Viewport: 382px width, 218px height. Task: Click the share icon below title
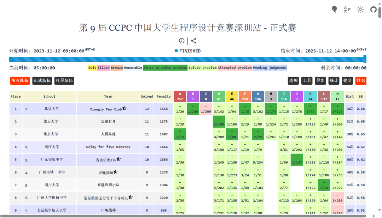(x=194, y=41)
